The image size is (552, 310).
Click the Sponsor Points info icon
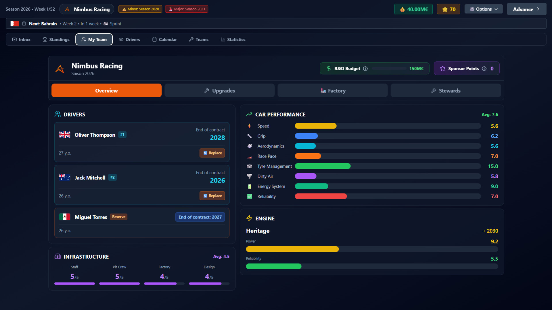click(x=484, y=69)
